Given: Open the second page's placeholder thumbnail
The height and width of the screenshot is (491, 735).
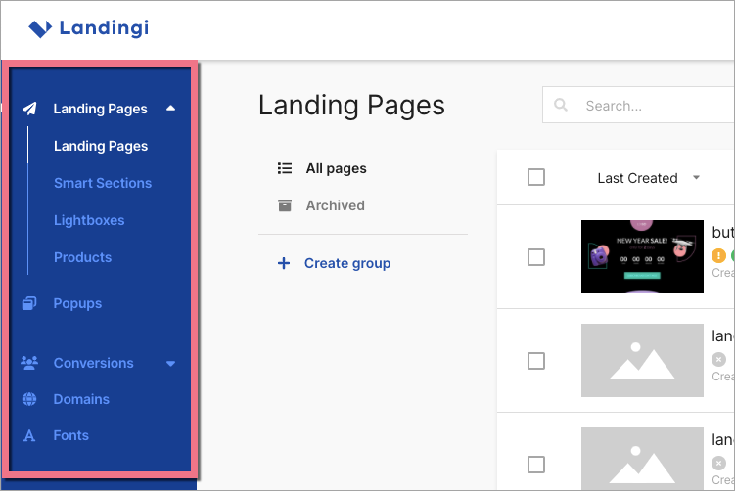Looking at the screenshot, I should (642, 360).
